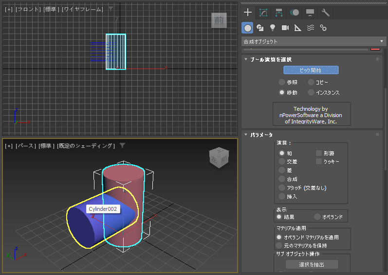Viewport: 388px width, 275px height.
Task: Click the red object color swatch
Action: pyautogui.click(x=375, y=50)
